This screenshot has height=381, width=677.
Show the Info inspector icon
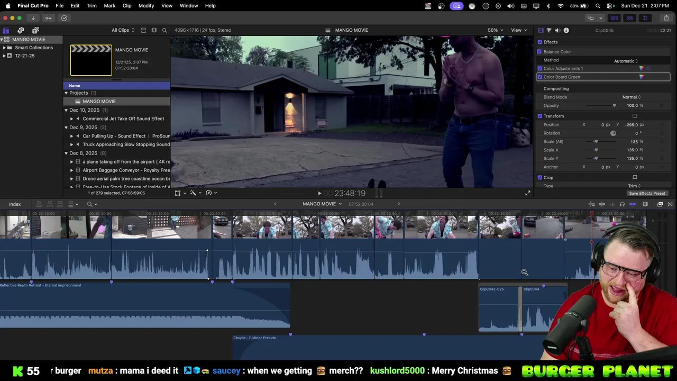click(x=566, y=30)
